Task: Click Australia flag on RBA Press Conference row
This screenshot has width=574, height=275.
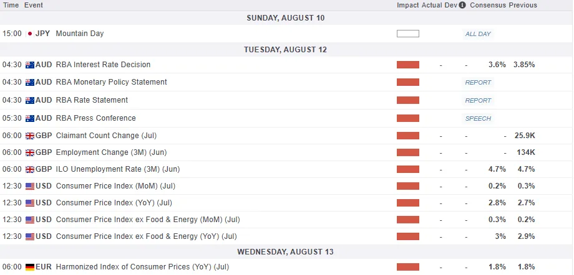Action: pos(29,118)
